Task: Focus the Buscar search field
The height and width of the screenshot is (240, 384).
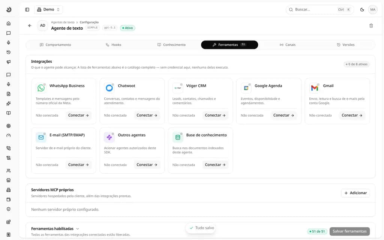Action: click(319, 9)
